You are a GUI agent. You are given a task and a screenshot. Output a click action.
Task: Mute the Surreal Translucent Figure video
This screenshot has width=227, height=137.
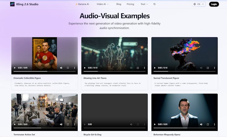[x=201, y=68]
